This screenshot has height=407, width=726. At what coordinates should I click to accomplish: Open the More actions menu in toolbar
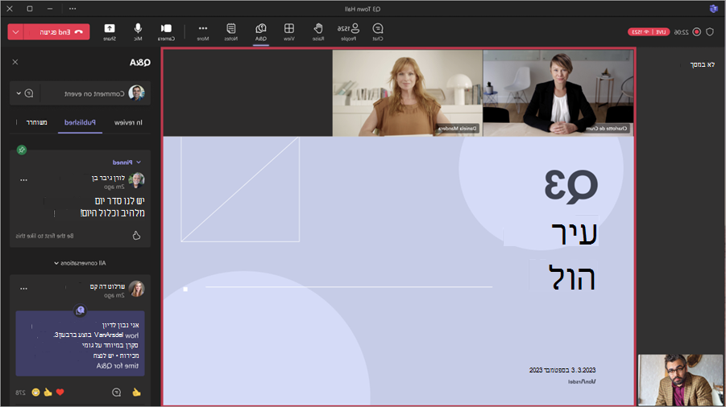[203, 32]
